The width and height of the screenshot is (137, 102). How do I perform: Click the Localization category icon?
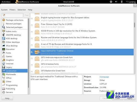point(4,71)
